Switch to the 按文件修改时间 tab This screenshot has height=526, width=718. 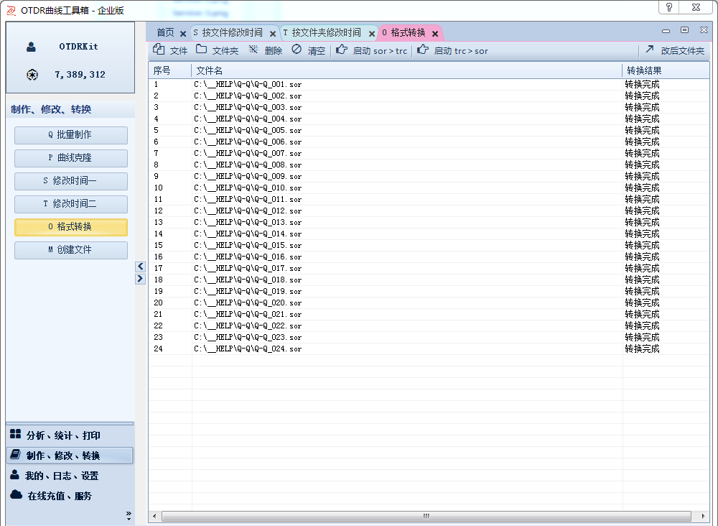(232, 32)
